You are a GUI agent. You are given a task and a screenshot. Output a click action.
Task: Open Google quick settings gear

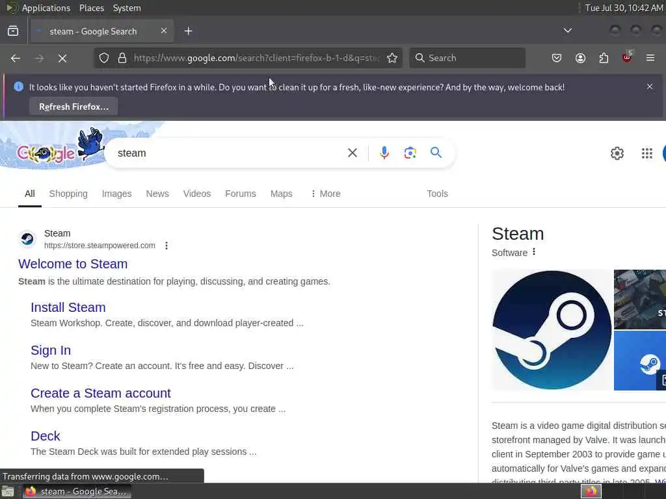(x=617, y=153)
